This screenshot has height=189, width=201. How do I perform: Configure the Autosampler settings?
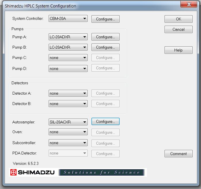[x=105, y=121]
